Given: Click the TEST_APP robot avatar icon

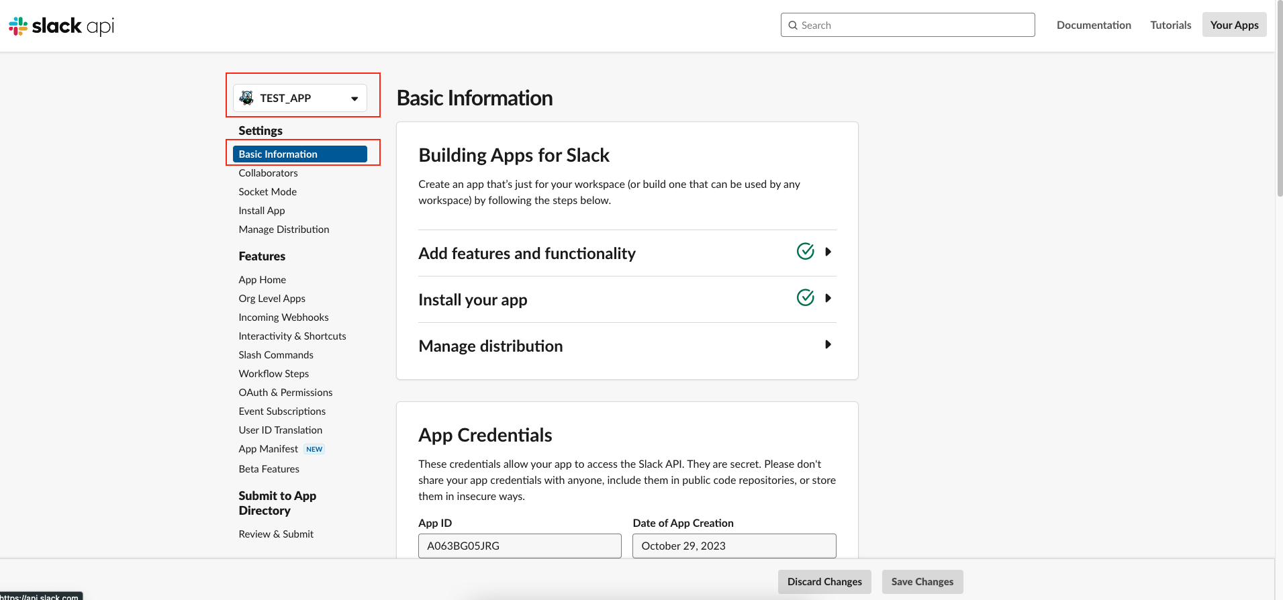Looking at the screenshot, I should point(246,98).
